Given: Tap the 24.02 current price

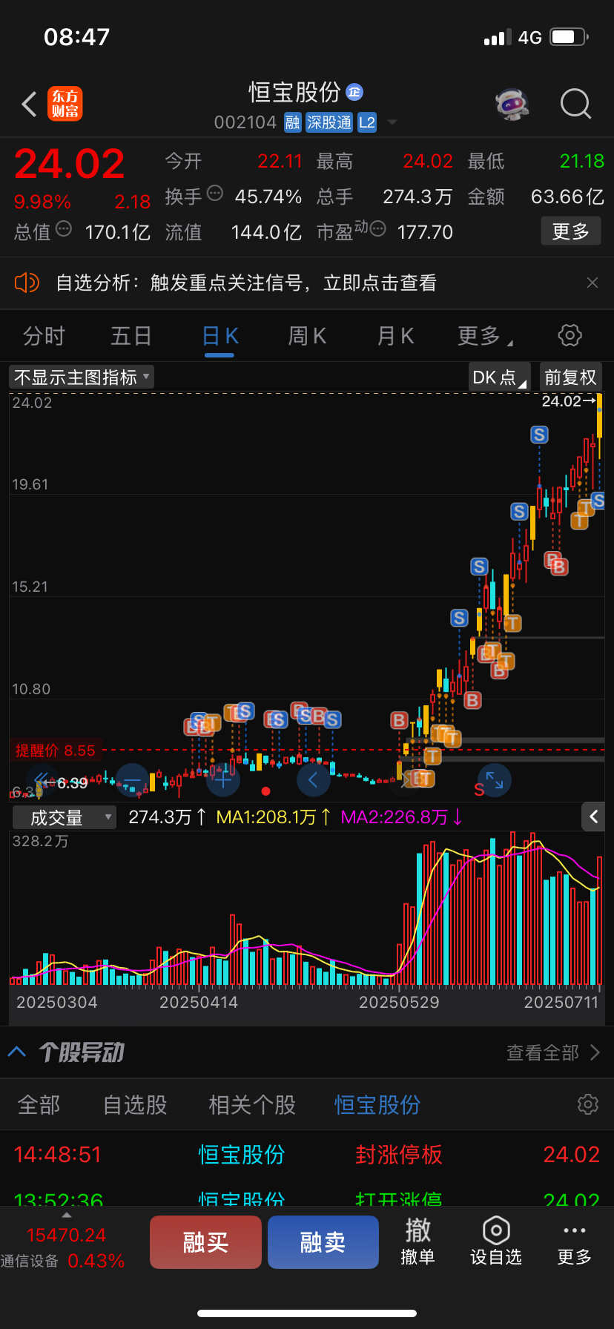Looking at the screenshot, I should 70,164.
